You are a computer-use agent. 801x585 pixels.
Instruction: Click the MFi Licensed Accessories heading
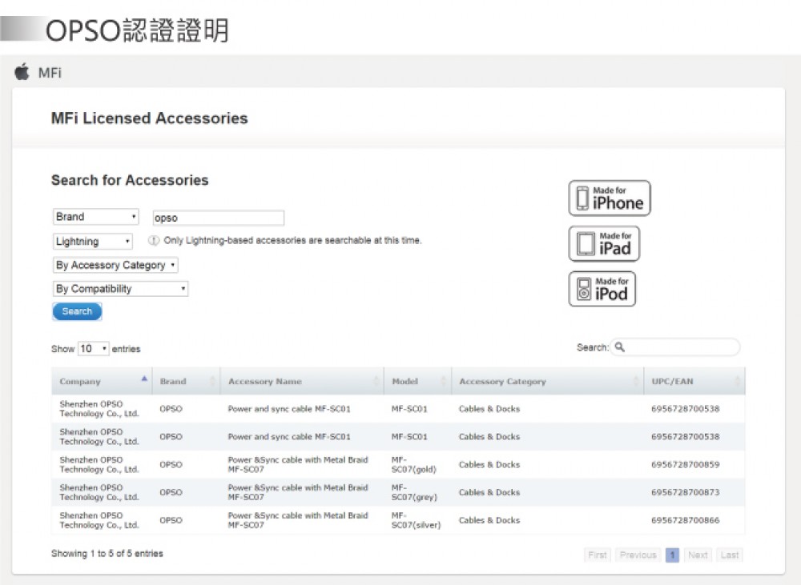click(149, 118)
